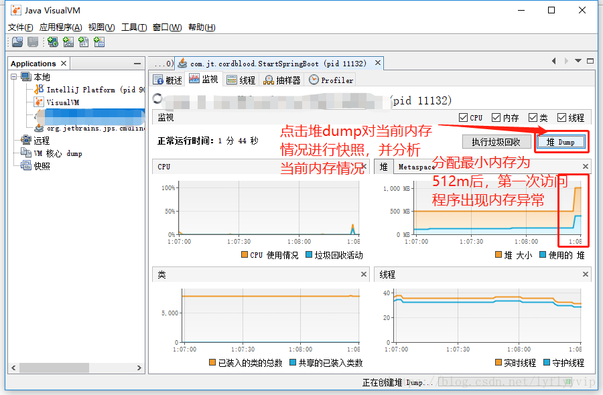
Task: Click the Java VisualVM title bar logo
Action: (16, 10)
